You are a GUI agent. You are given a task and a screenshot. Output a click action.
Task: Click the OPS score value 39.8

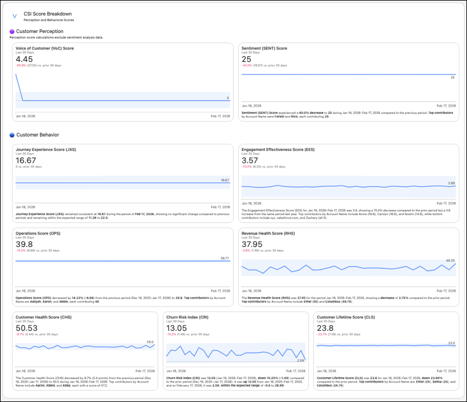[24, 244]
